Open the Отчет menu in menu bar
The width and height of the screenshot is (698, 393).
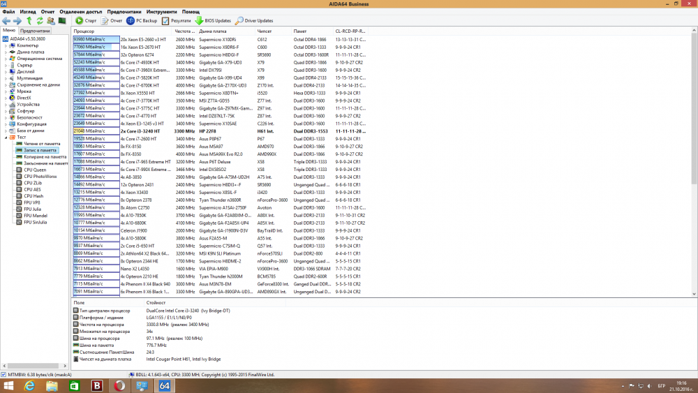(x=47, y=12)
